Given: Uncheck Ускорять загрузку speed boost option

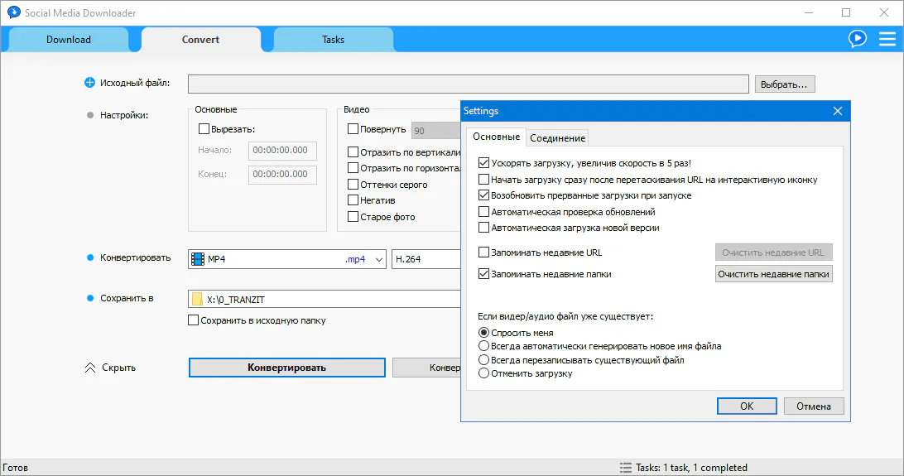Looking at the screenshot, I should coord(484,164).
